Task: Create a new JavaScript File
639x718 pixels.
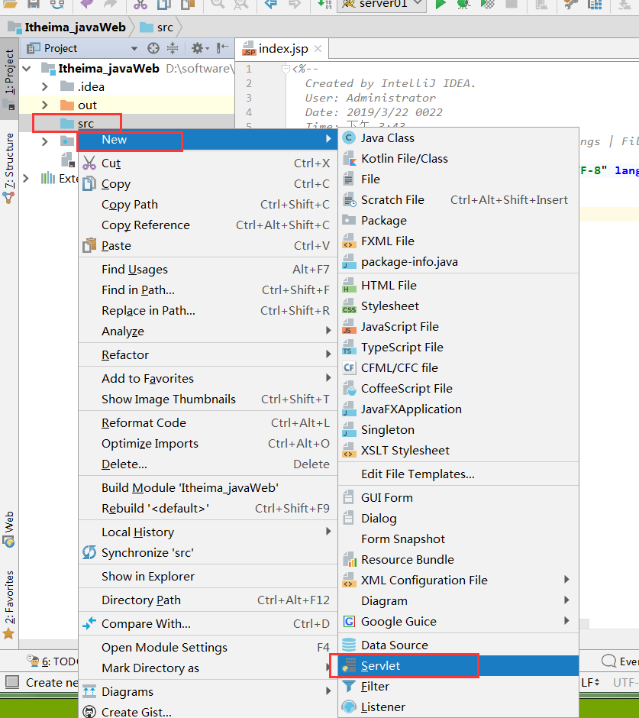Action: [458, 326]
